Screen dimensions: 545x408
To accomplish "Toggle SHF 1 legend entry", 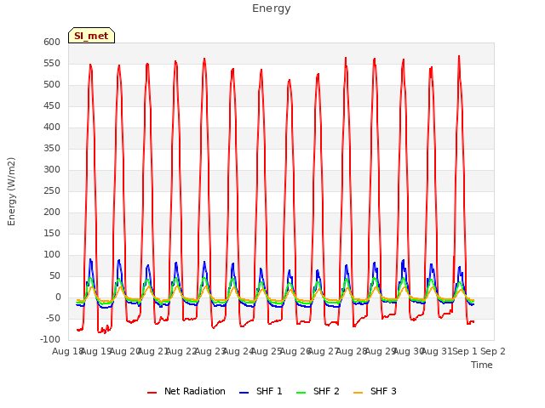I will pos(261,391).
